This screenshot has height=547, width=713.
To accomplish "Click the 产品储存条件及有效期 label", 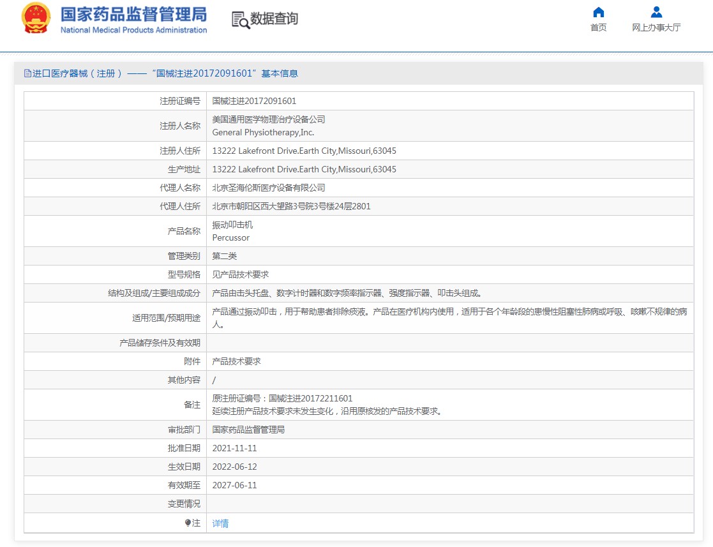I will [x=160, y=343].
